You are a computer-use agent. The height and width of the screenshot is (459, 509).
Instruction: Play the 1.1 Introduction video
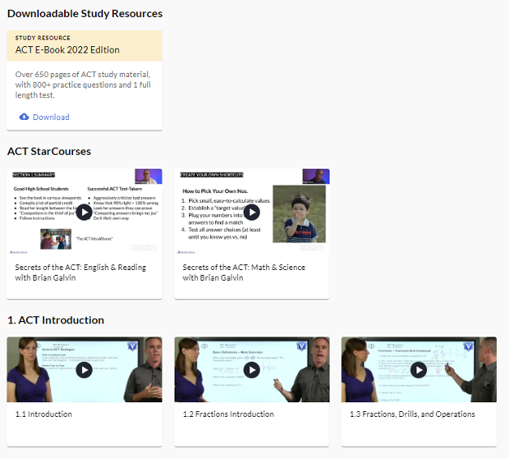click(x=84, y=370)
